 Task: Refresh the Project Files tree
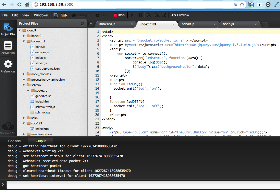82,24
